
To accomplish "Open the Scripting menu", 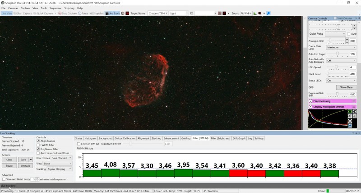I will pos(69,8).
